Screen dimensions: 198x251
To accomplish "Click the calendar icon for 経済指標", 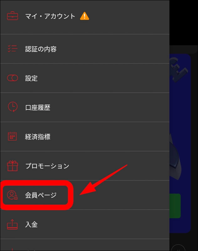I will pyautogui.click(x=12, y=136).
